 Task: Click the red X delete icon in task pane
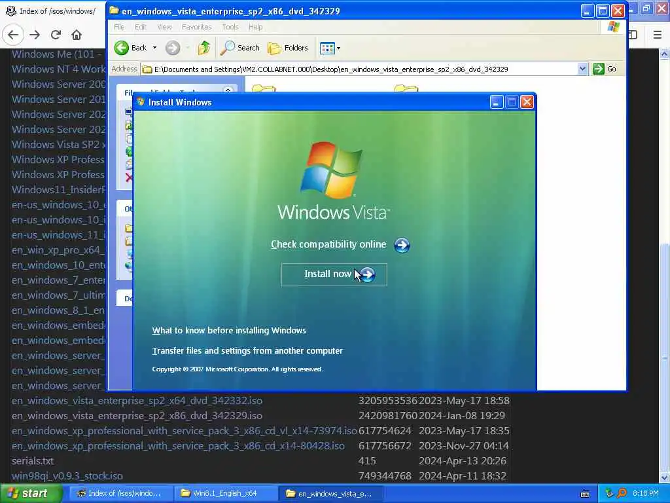point(129,177)
